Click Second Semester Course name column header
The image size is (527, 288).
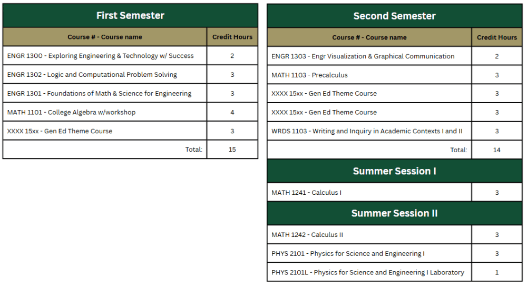[x=369, y=37]
